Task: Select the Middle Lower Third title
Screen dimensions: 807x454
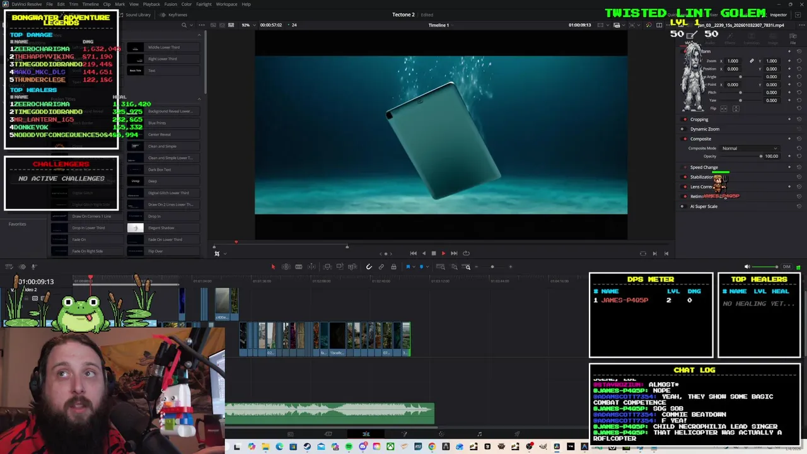Action: [x=163, y=47]
